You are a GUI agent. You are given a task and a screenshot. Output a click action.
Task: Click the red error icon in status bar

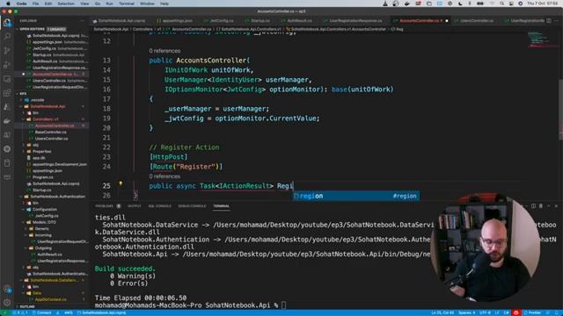516,312
